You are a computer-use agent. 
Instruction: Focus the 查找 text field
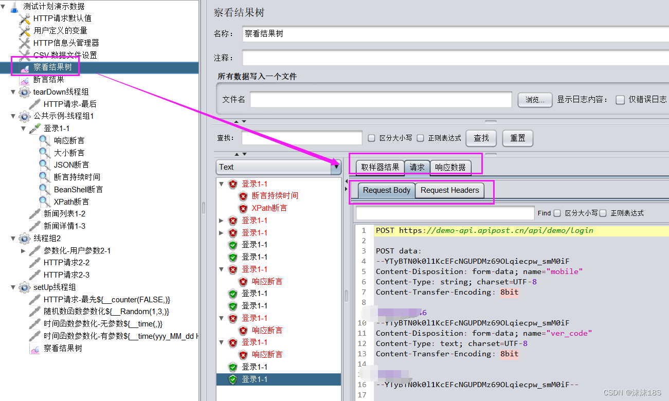(x=302, y=138)
